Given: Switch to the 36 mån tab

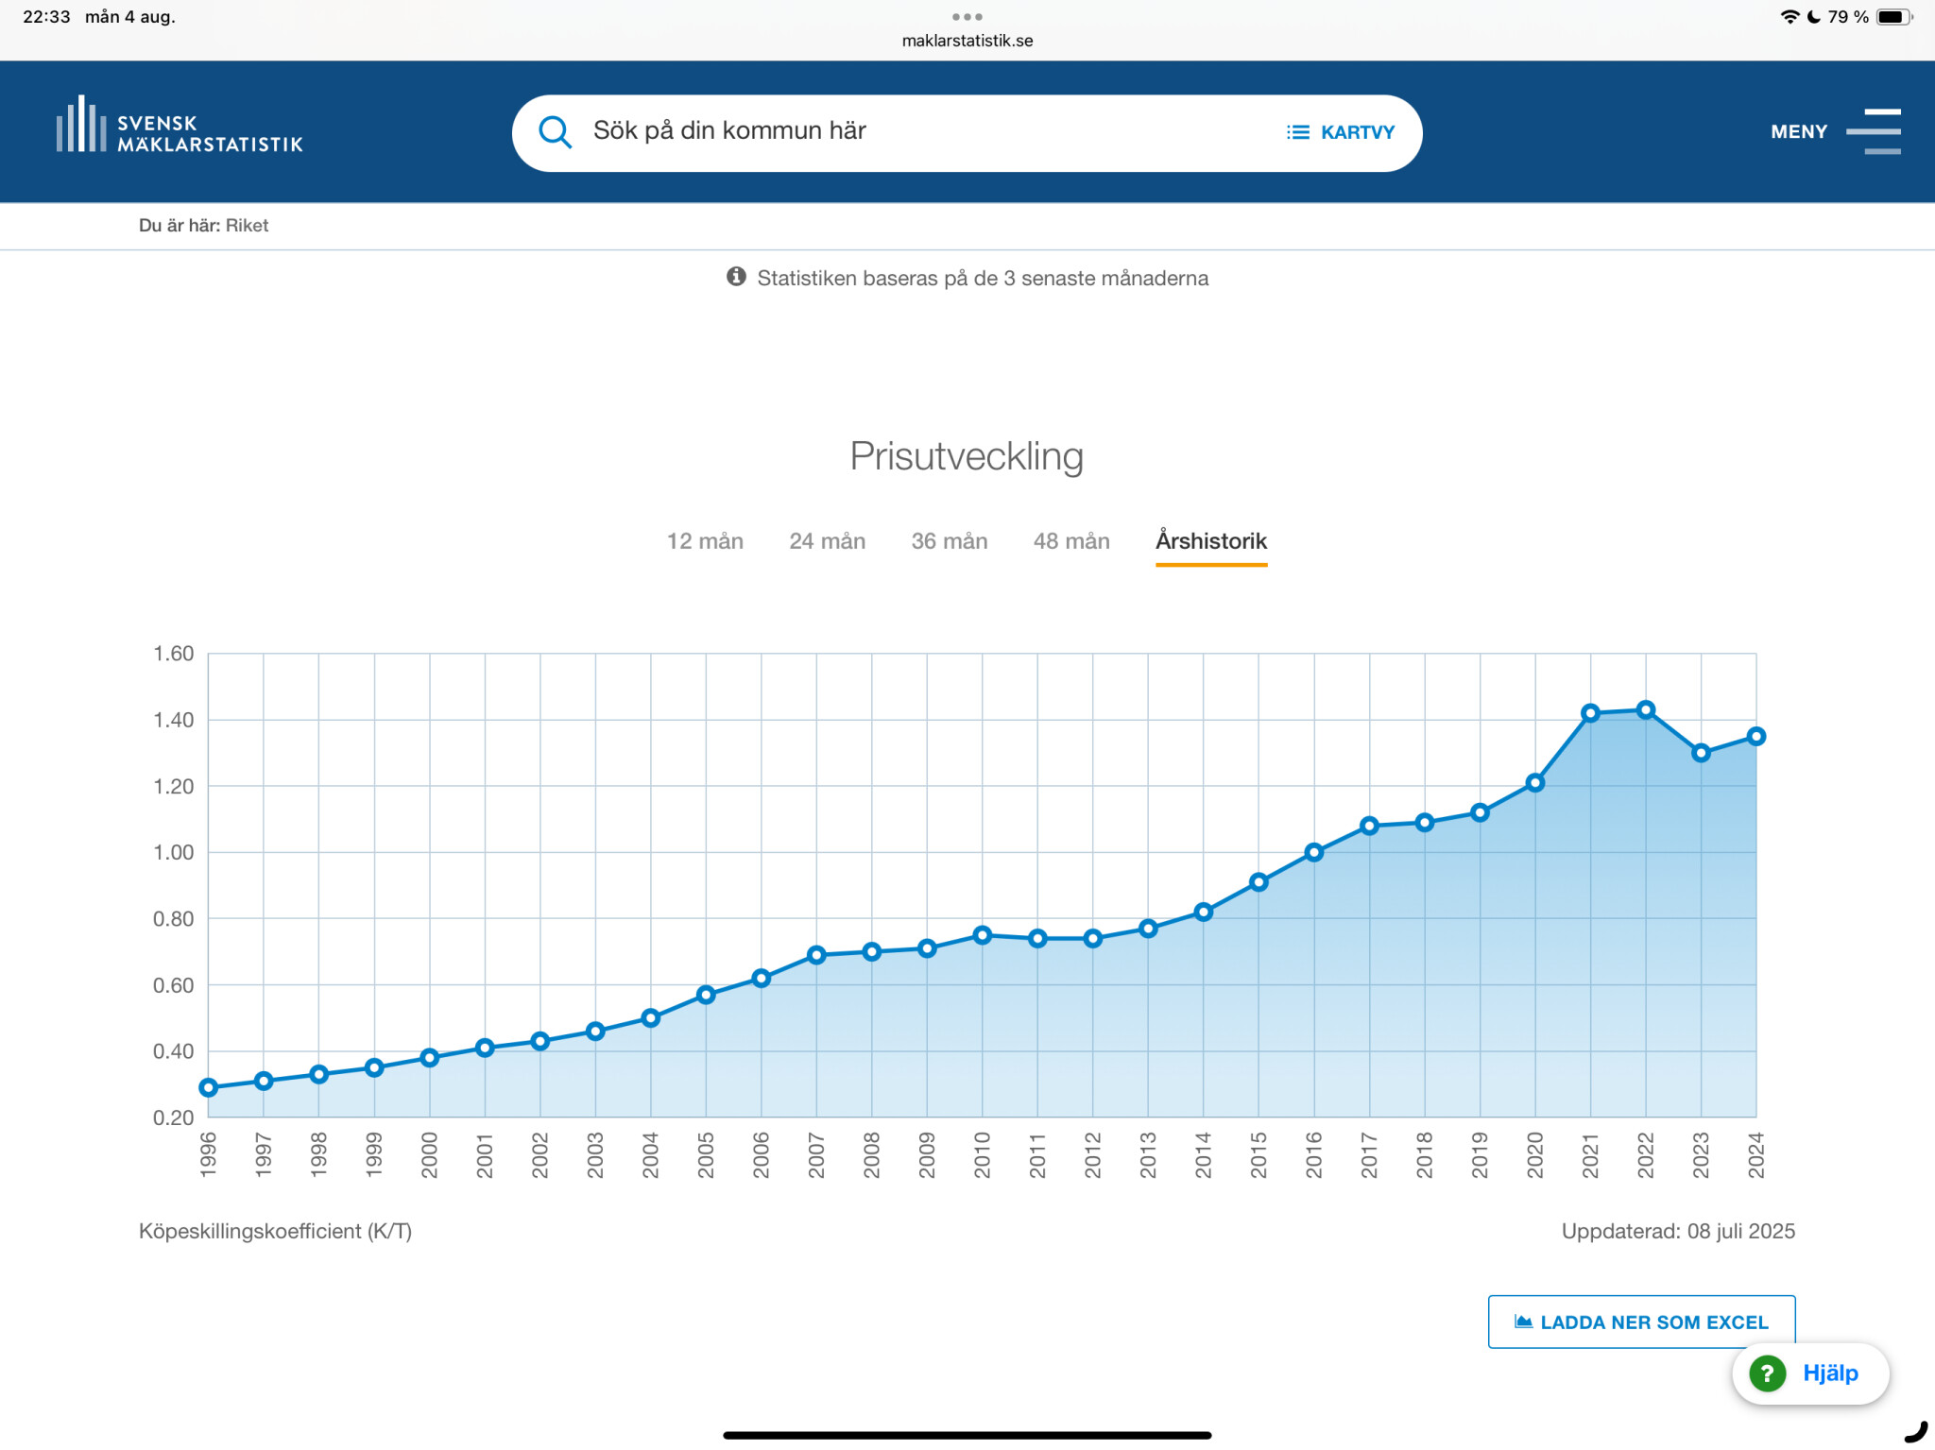Looking at the screenshot, I should 949,541.
